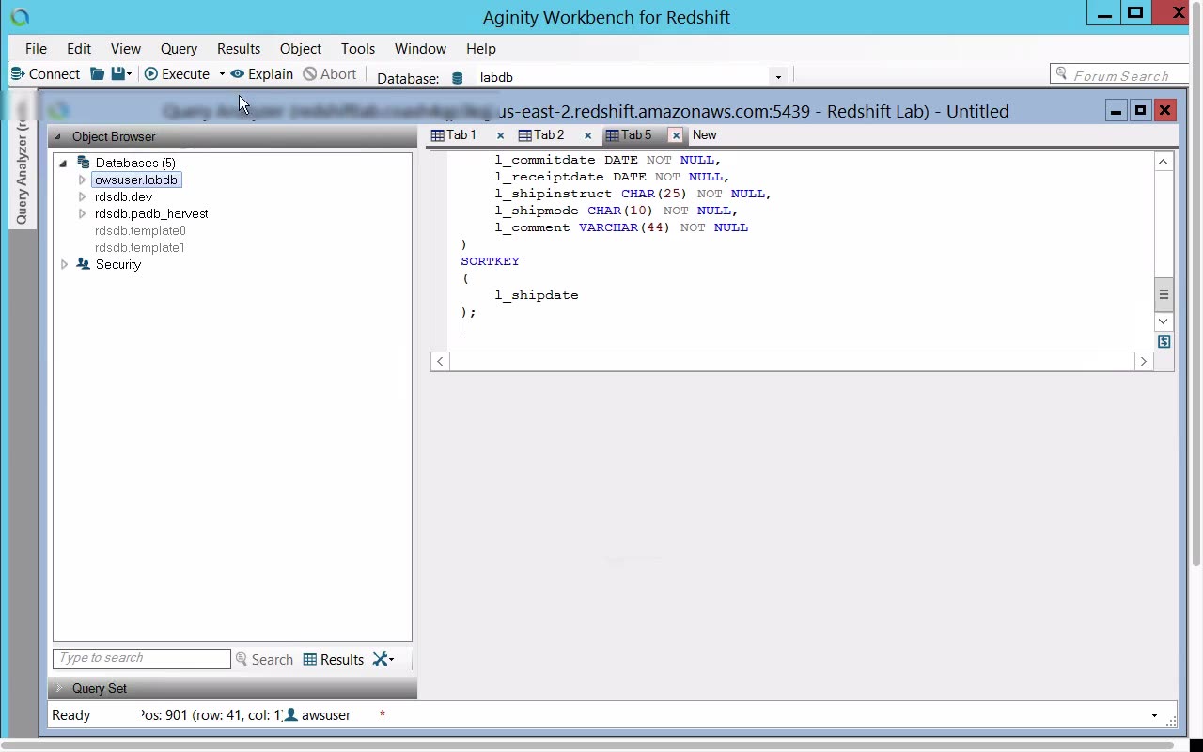Image resolution: width=1203 pixels, height=752 pixels.
Task: Open the Query menu
Action: pyautogui.click(x=179, y=49)
